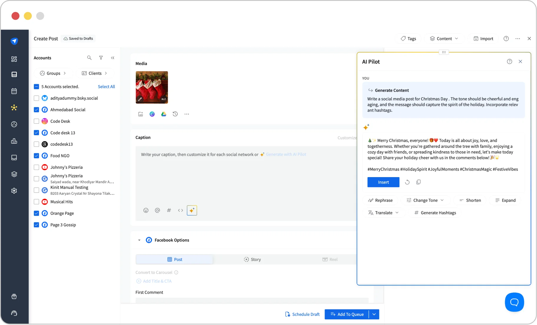
Task: Insert the generated Christmas caption
Action: (383, 182)
